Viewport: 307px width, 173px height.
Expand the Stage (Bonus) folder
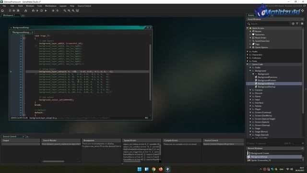250,132
